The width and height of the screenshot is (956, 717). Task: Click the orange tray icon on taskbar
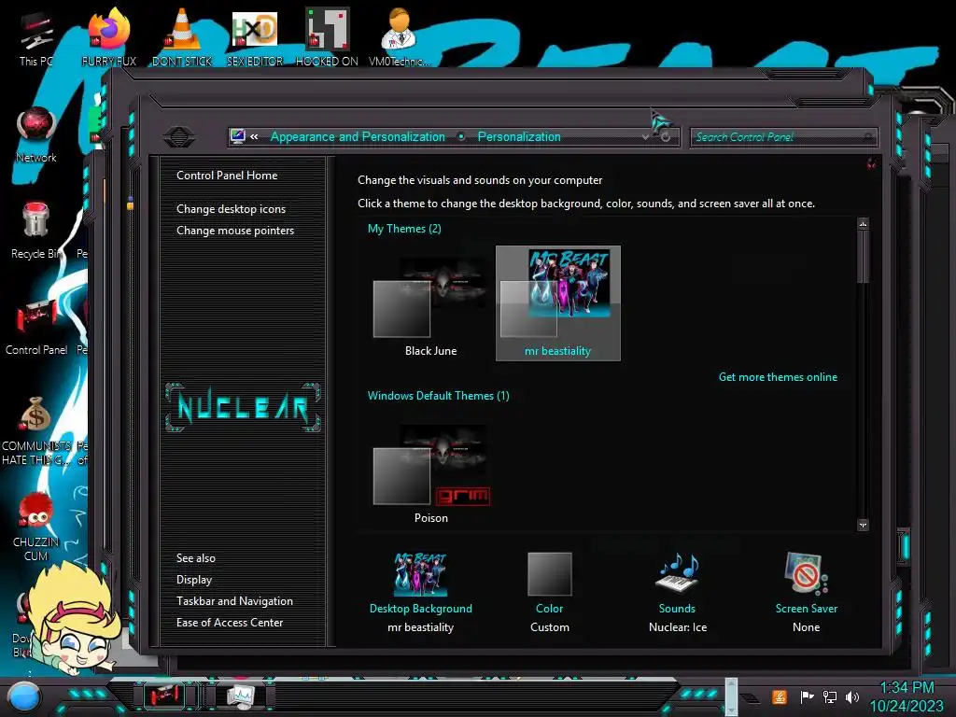coord(779,696)
